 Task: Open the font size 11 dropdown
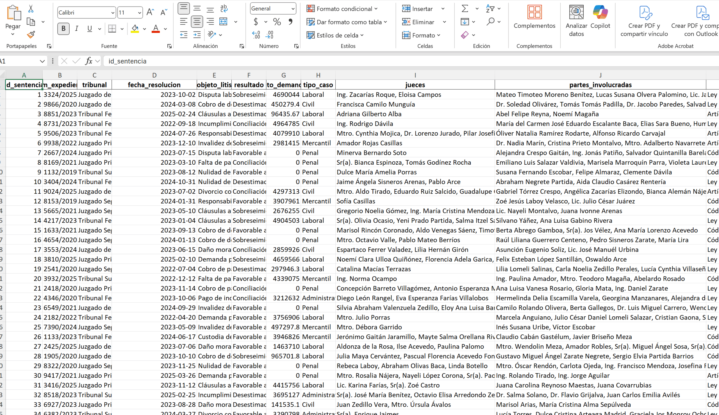click(139, 13)
